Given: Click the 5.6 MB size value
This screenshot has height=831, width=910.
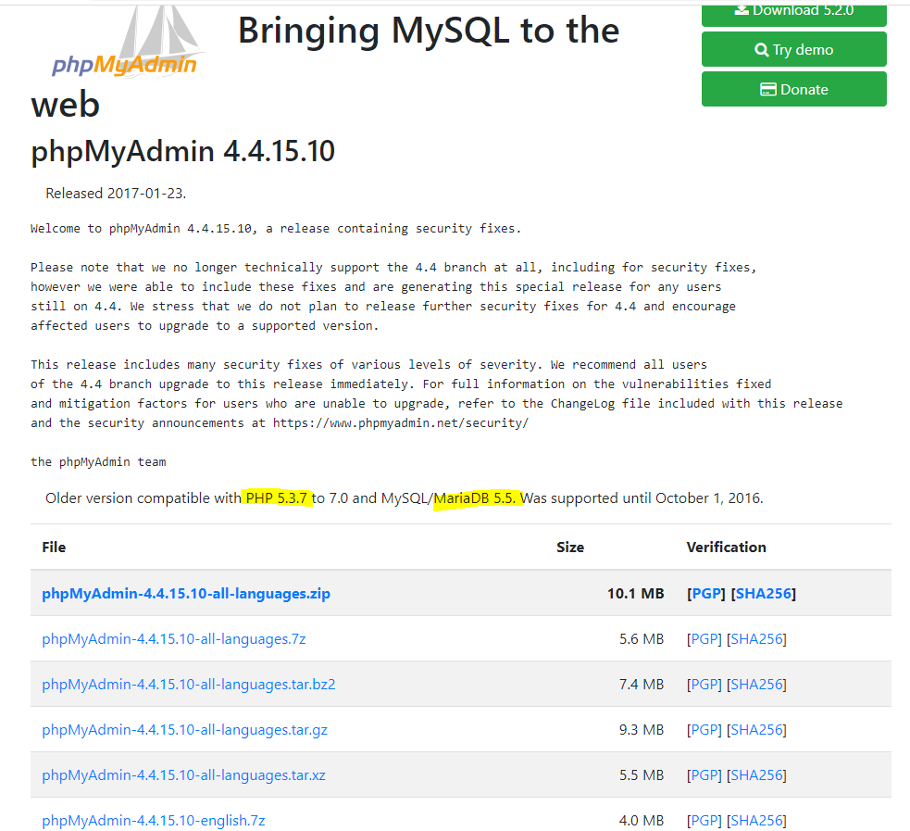Looking at the screenshot, I should click(x=642, y=639).
